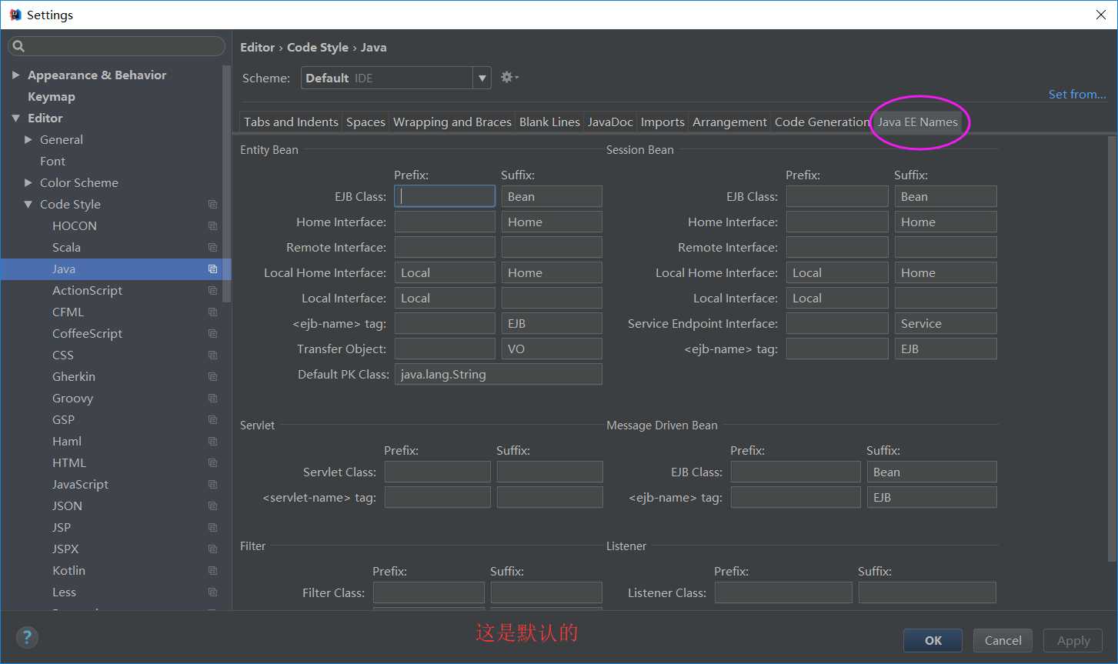Open the Blank Lines tab
Image resolution: width=1118 pixels, height=664 pixels.
click(x=549, y=122)
